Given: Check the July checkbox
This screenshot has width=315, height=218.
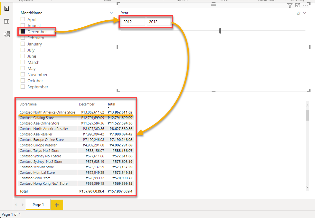Looking at the screenshot, I should tap(23, 50).
